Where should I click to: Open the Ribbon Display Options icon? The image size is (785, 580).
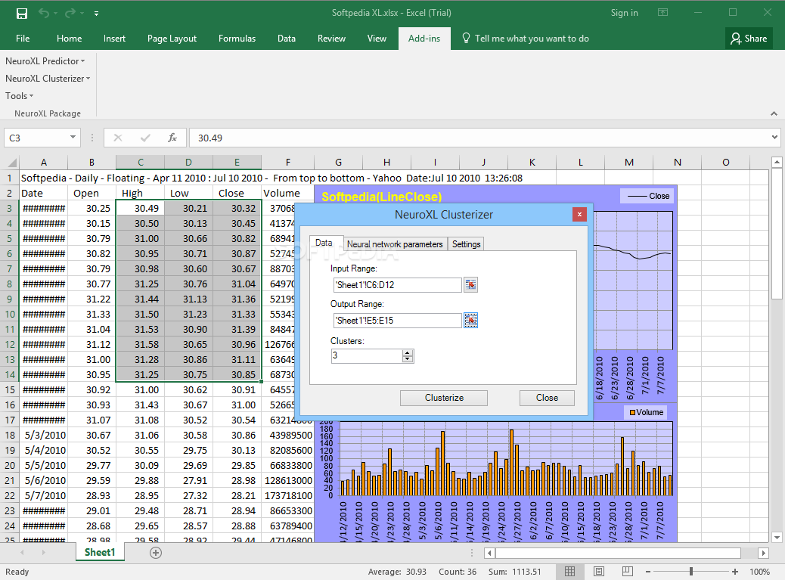tap(662, 13)
